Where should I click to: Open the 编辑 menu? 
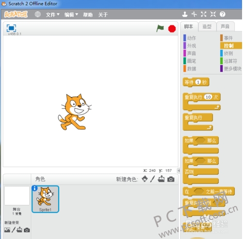(71, 15)
